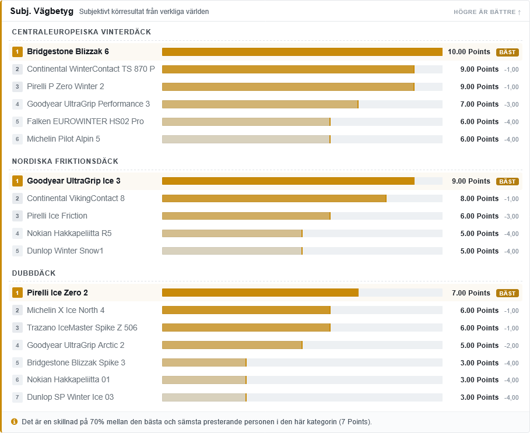Image resolution: width=530 pixels, height=433 pixels.
Task: Click the Subj. Vägbetyg heading
Action: (42, 11)
